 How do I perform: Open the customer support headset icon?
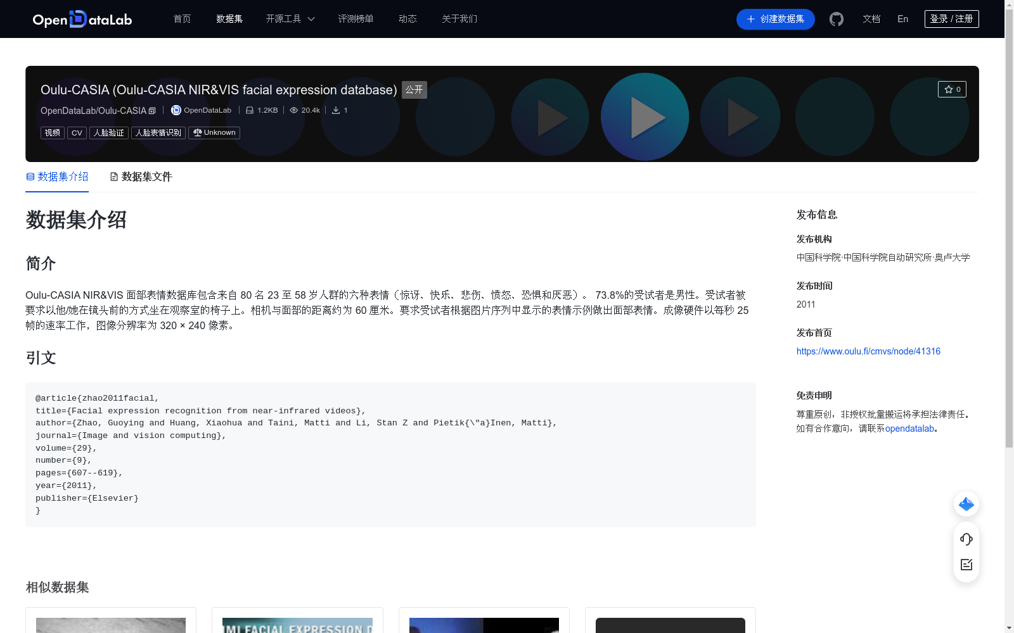click(966, 539)
